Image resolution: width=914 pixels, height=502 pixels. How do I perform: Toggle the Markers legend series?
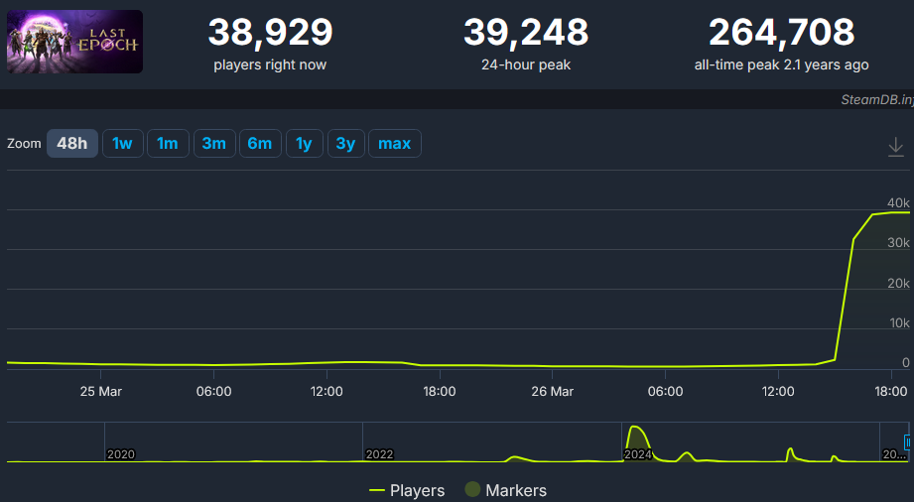pos(505,490)
